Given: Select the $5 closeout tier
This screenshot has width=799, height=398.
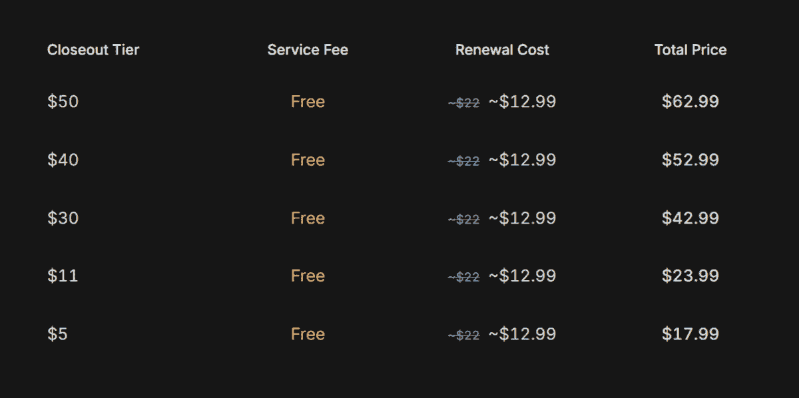Looking at the screenshot, I should [x=57, y=333].
